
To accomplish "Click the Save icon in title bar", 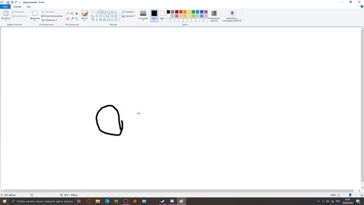I will point(7,2).
